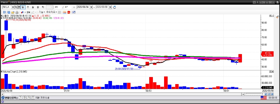Click the symbol search magnifier icon

pyautogui.click(x=16, y=7)
